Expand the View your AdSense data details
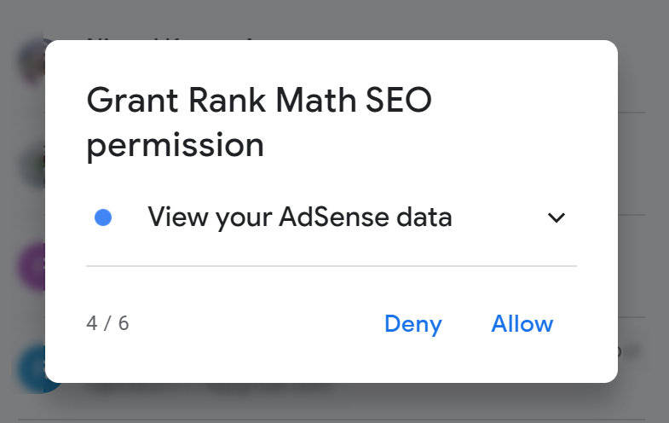The height and width of the screenshot is (423, 669). [x=557, y=217]
